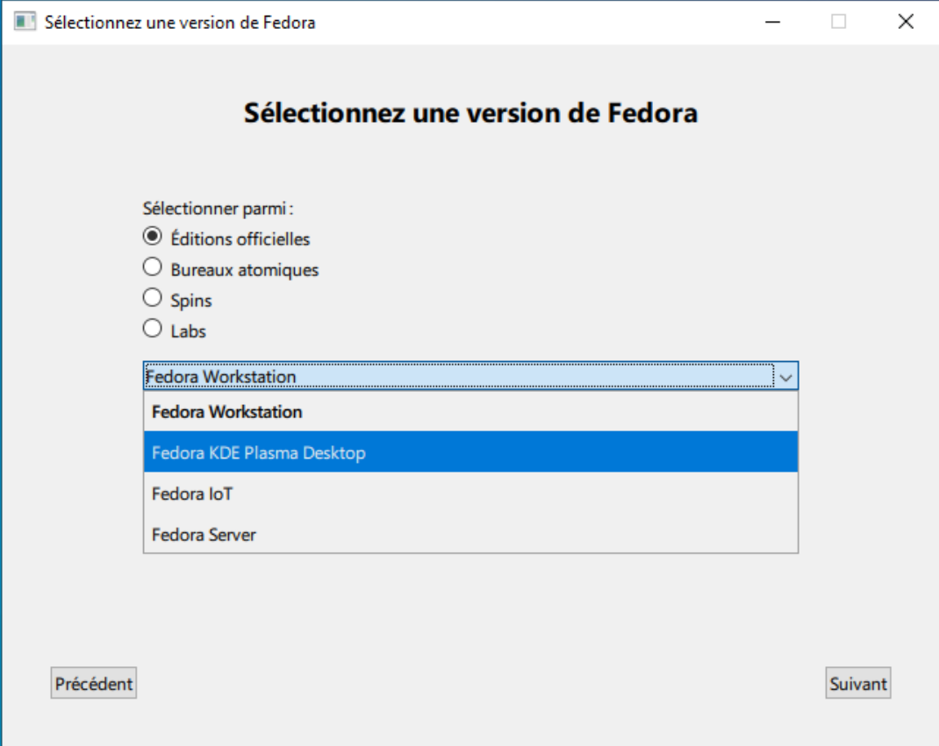The image size is (939, 746).
Task: Choose the Bureaux atomiques option
Action: click(x=153, y=268)
